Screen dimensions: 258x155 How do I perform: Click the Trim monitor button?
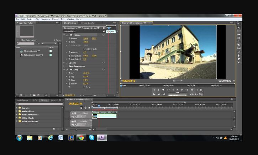(201, 94)
